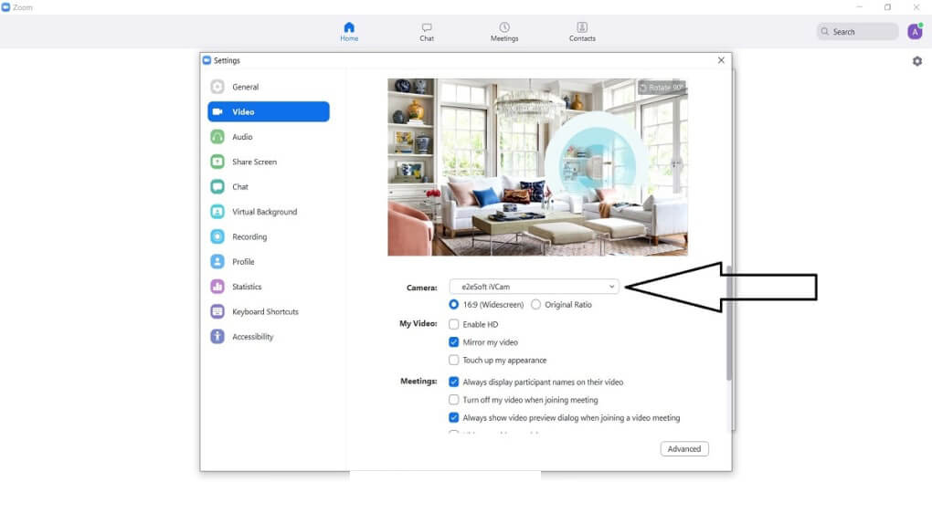The width and height of the screenshot is (932, 524).
Task: Click Rotate 90° on video preview
Action: pyautogui.click(x=661, y=88)
